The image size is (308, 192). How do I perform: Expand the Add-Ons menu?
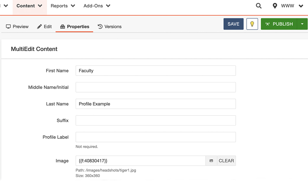click(x=97, y=6)
